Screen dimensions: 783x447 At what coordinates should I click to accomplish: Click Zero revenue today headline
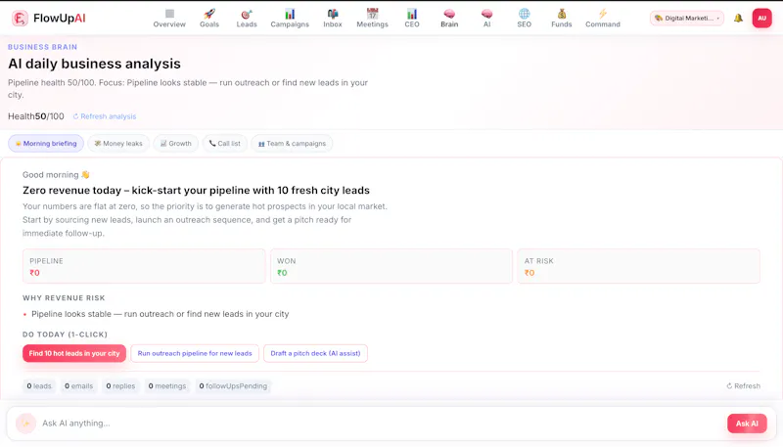[196, 191]
